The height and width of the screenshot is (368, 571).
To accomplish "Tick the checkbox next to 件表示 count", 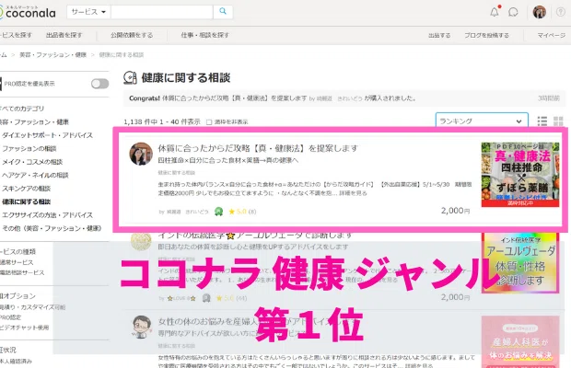I will [209, 122].
